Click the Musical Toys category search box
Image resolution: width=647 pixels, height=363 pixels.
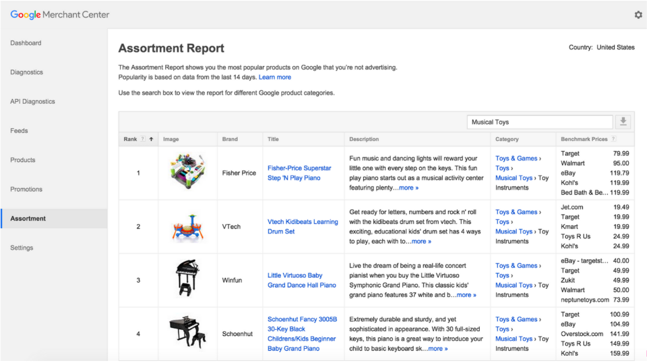(x=540, y=122)
